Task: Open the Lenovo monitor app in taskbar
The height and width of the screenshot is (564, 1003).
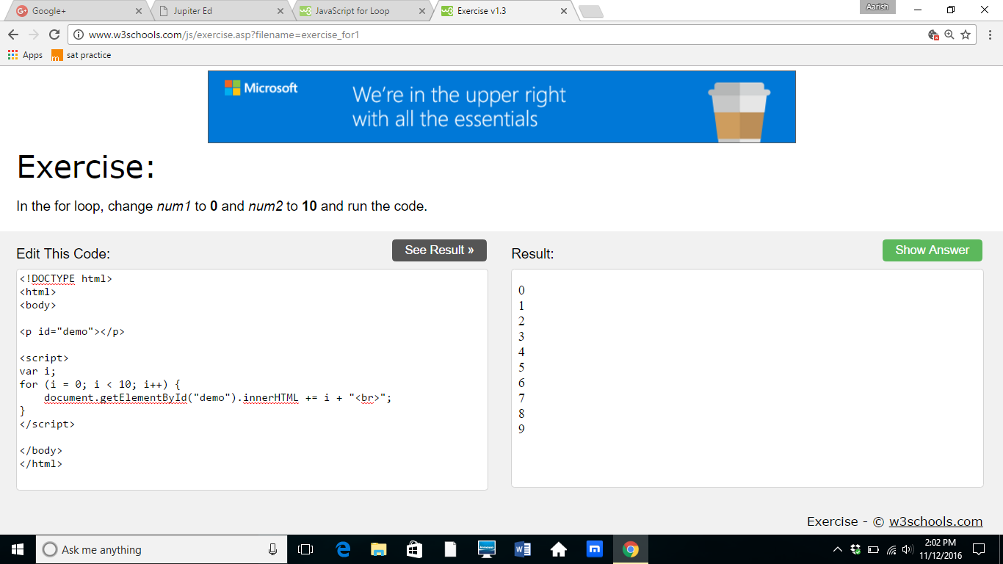Action: [486, 549]
